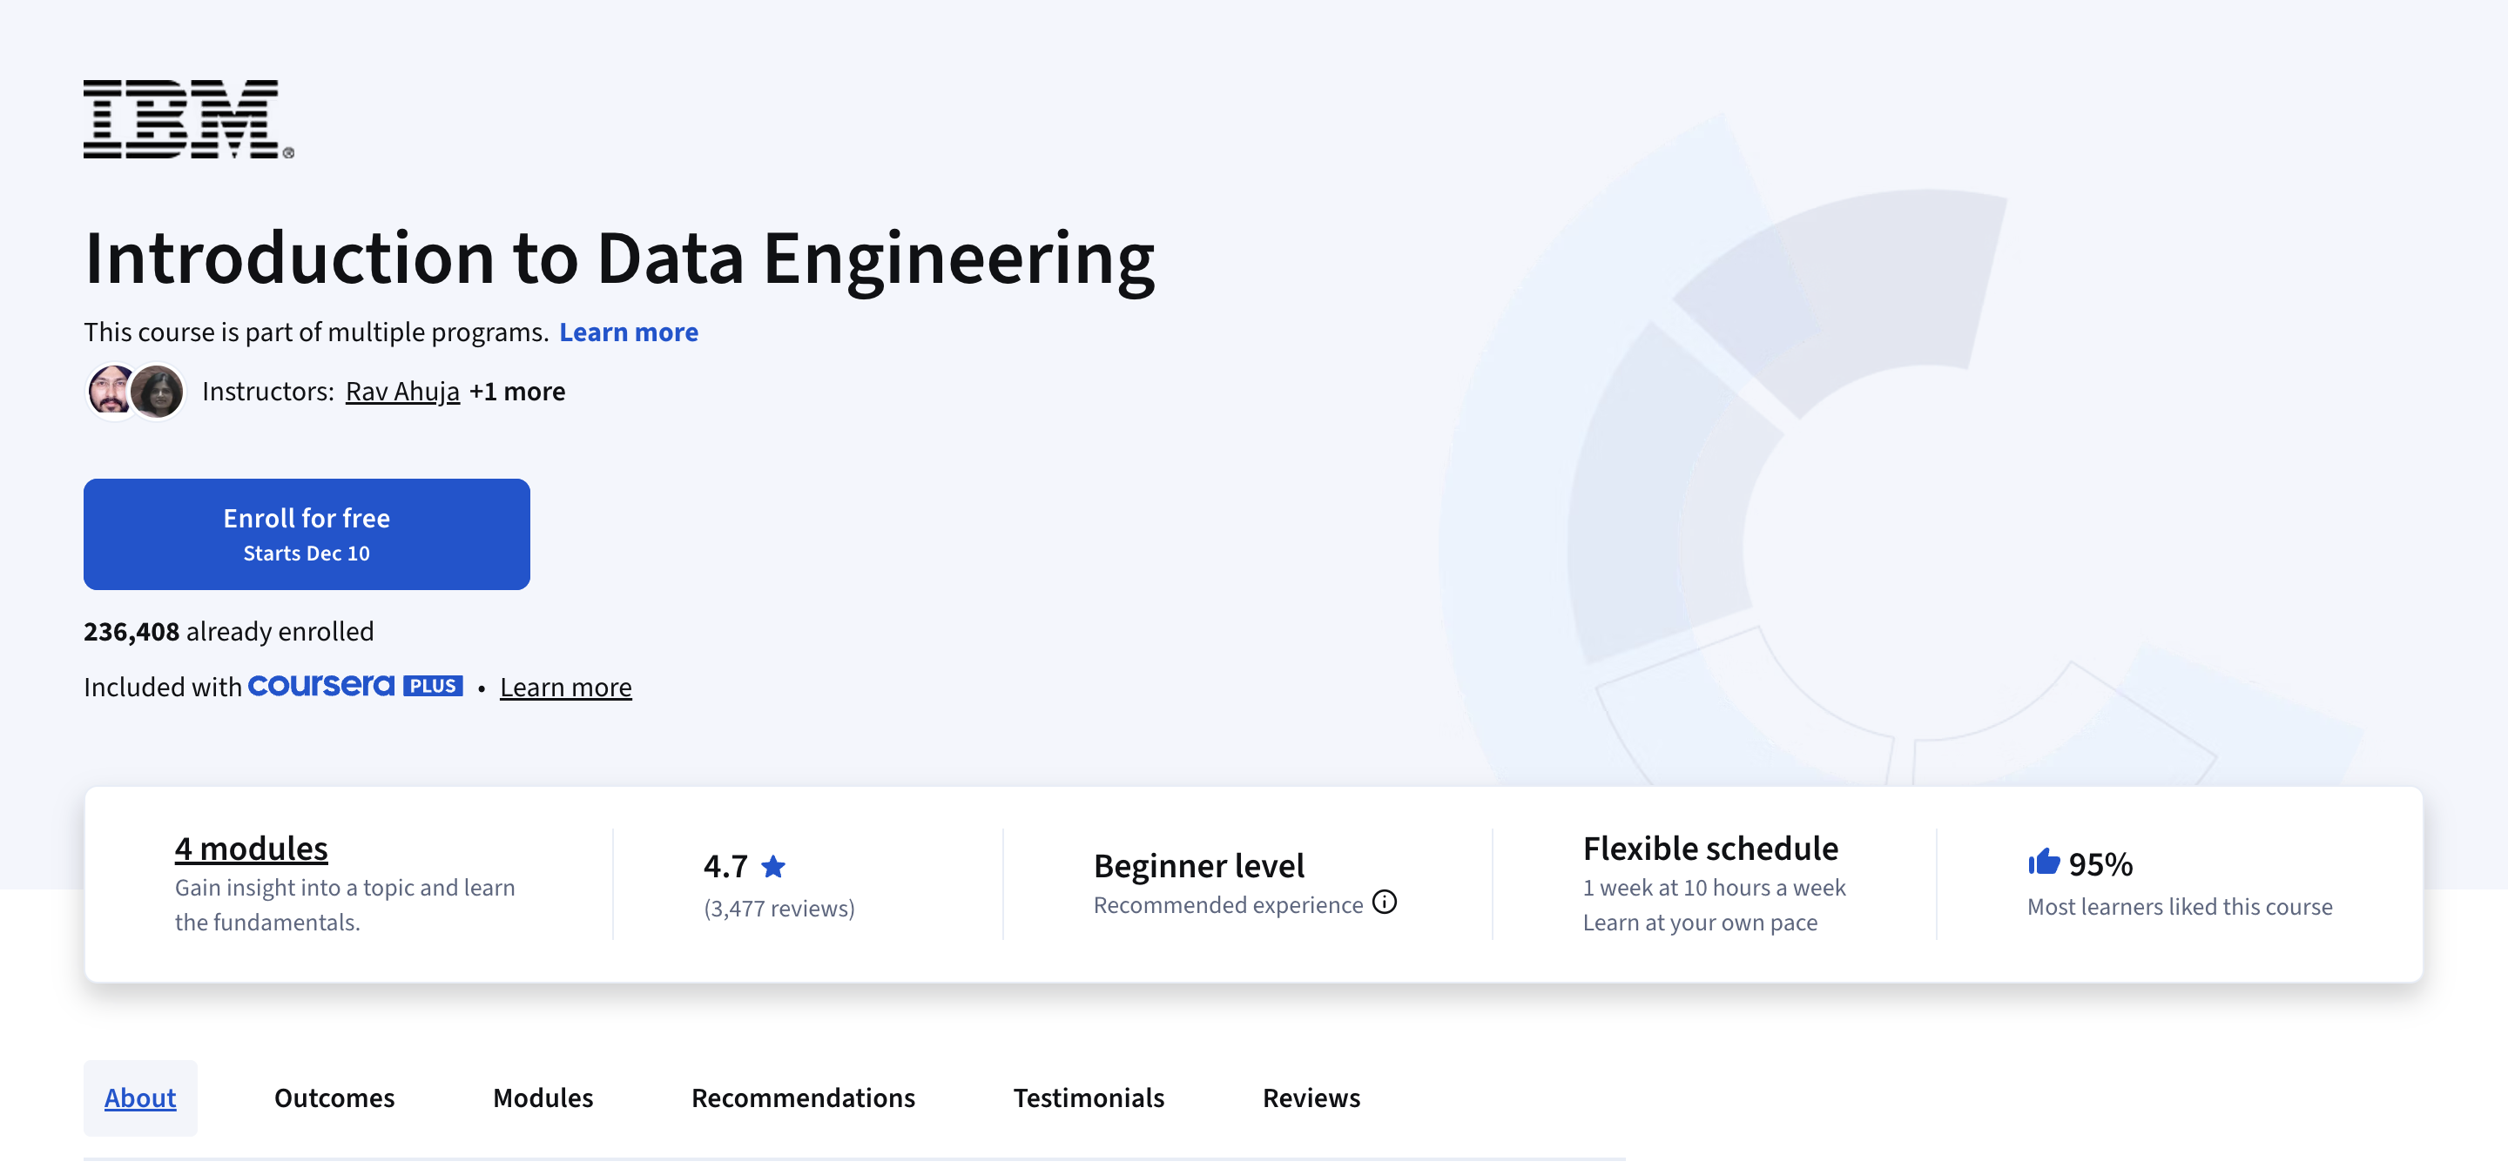Switch to the Testimonials tab
2508x1168 pixels.
[1089, 1097]
